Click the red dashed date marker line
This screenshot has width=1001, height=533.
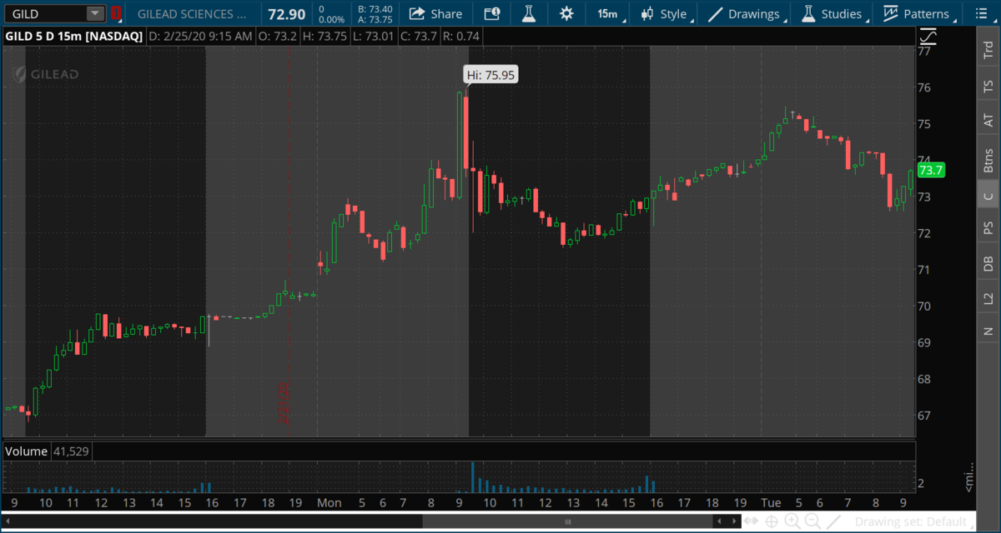[x=289, y=242]
